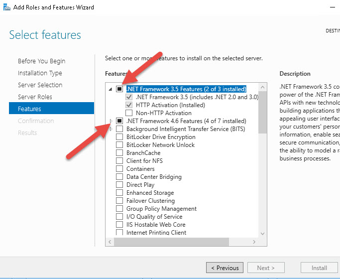This screenshot has width=340, height=279.
Task: Open Server Selection step
Action: click(40, 85)
